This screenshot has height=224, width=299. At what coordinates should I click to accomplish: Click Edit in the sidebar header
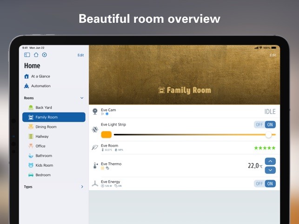(x=80, y=55)
